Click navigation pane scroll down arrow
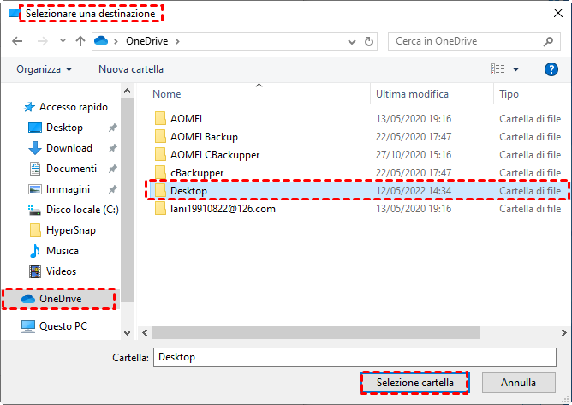This screenshot has height=405, width=572. click(127, 333)
